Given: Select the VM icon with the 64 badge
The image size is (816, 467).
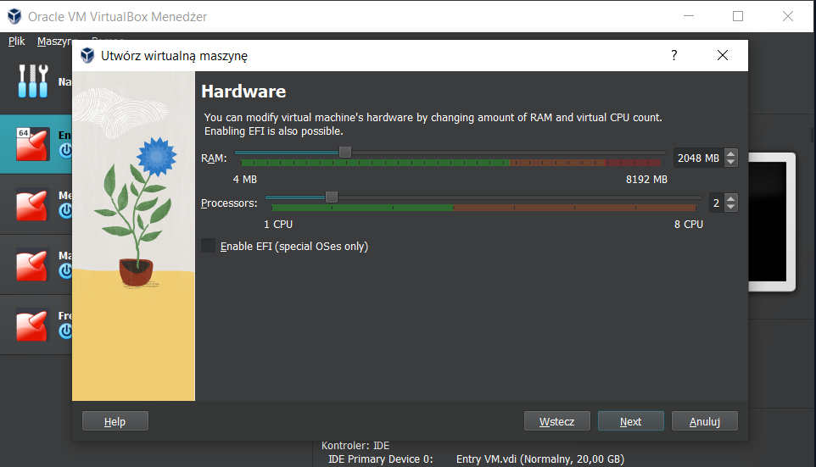Looking at the screenshot, I should point(34,143).
